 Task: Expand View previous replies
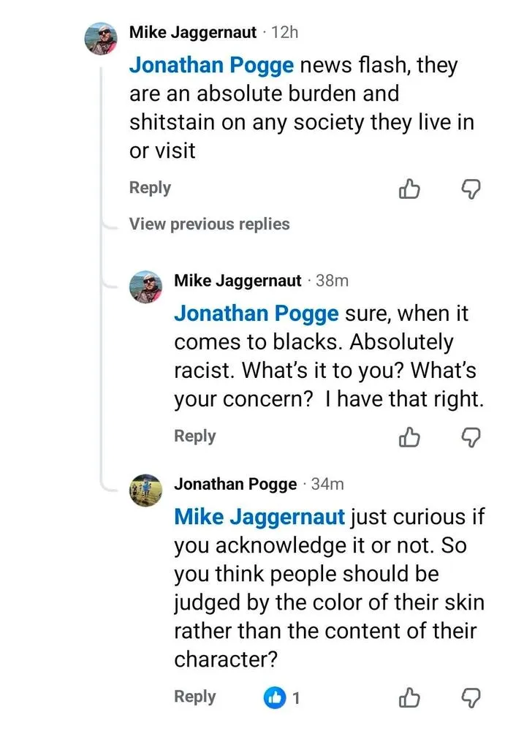point(209,224)
